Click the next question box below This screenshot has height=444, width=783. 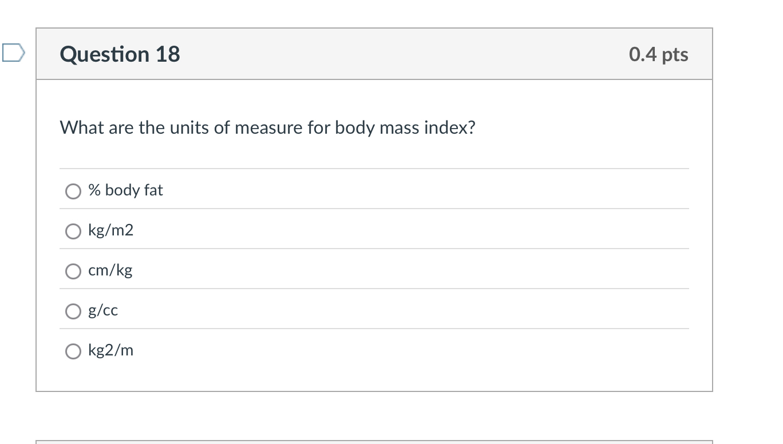[374, 441]
